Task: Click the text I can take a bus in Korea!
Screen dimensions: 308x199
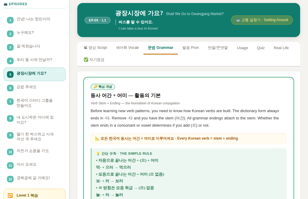Action: coord(138,28)
